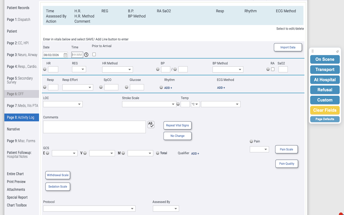Open the HR Method dropdown
Image resolution: width=344 pixels, height=215 pixels.
tap(117, 69)
